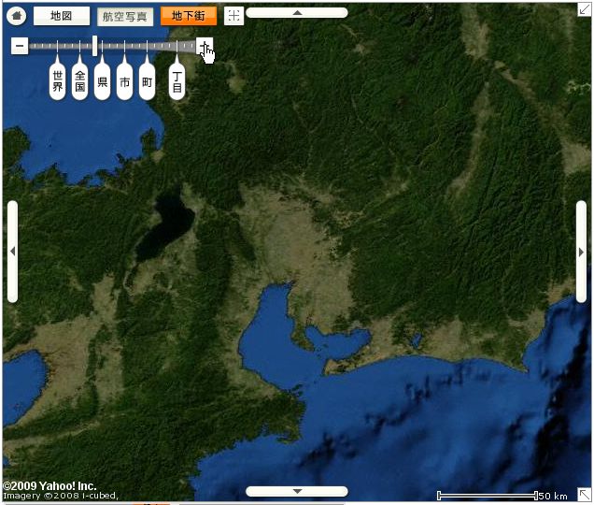Image resolution: width=594 pixels, height=505 pixels.
Task: Zoom to 丁目 level
Action: coord(177,82)
